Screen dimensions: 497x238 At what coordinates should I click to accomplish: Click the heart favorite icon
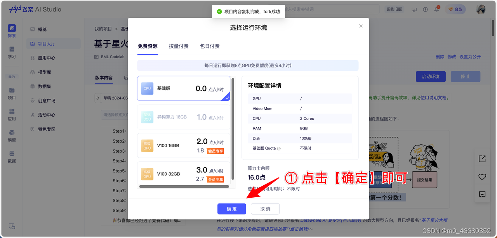coord(482,177)
